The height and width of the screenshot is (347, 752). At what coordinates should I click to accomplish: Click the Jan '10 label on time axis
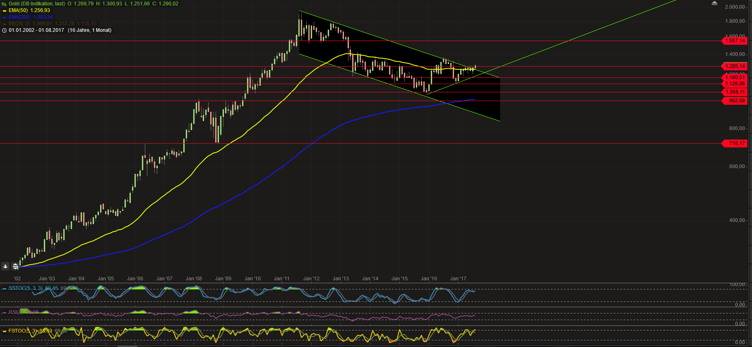coord(252,279)
